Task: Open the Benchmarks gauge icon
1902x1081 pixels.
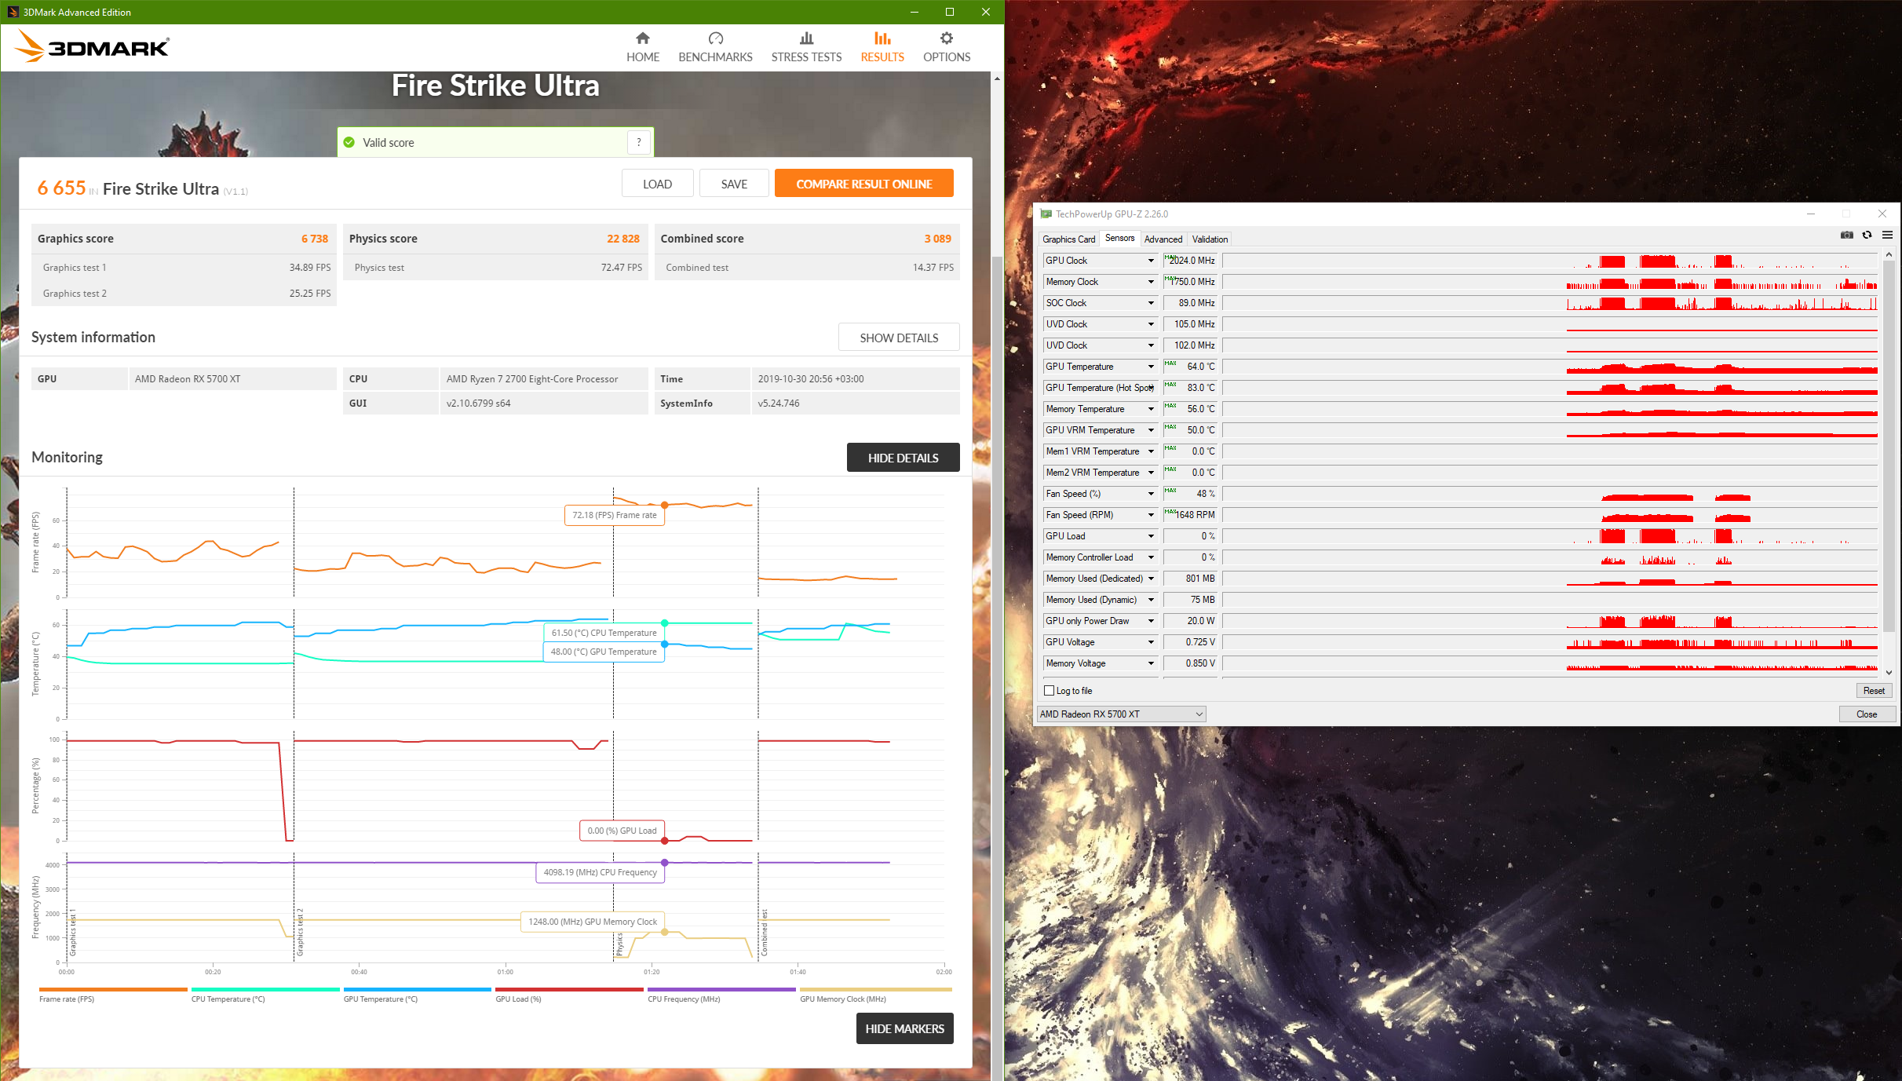Action: [715, 38]
